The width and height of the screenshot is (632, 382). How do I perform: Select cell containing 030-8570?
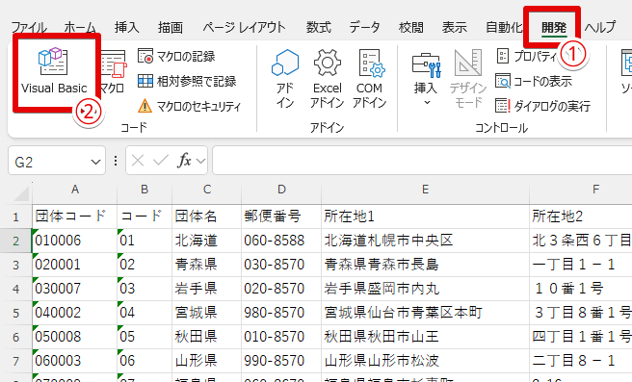click(281, 265)
